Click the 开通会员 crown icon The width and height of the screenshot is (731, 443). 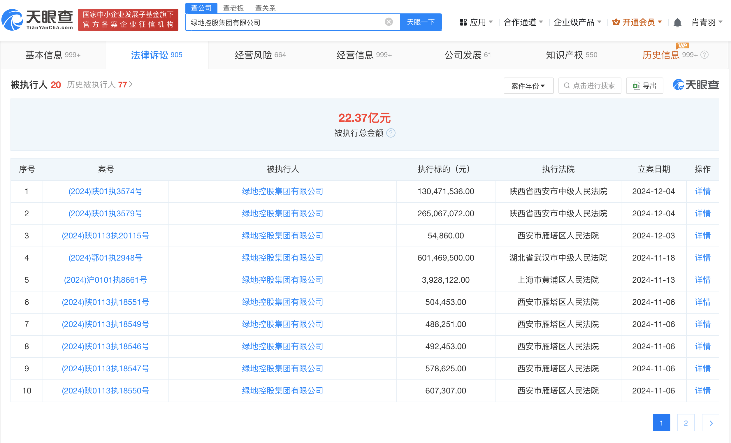coord(616,22)
